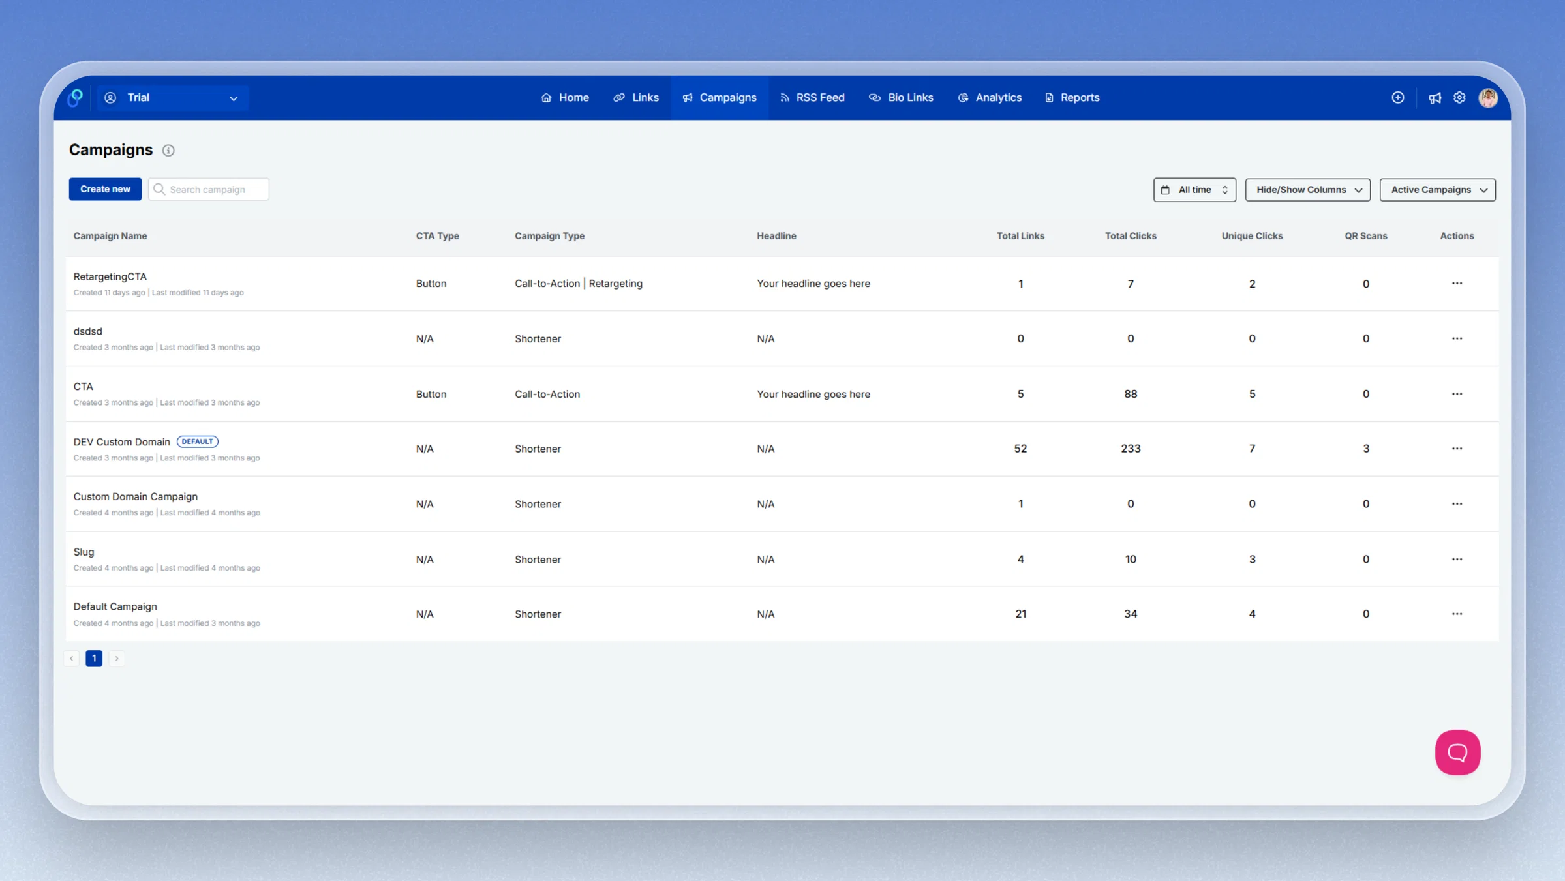This screenshot has height=881, width=1565.
Task: Click the Total Links column header
Action: [1020, 236]
